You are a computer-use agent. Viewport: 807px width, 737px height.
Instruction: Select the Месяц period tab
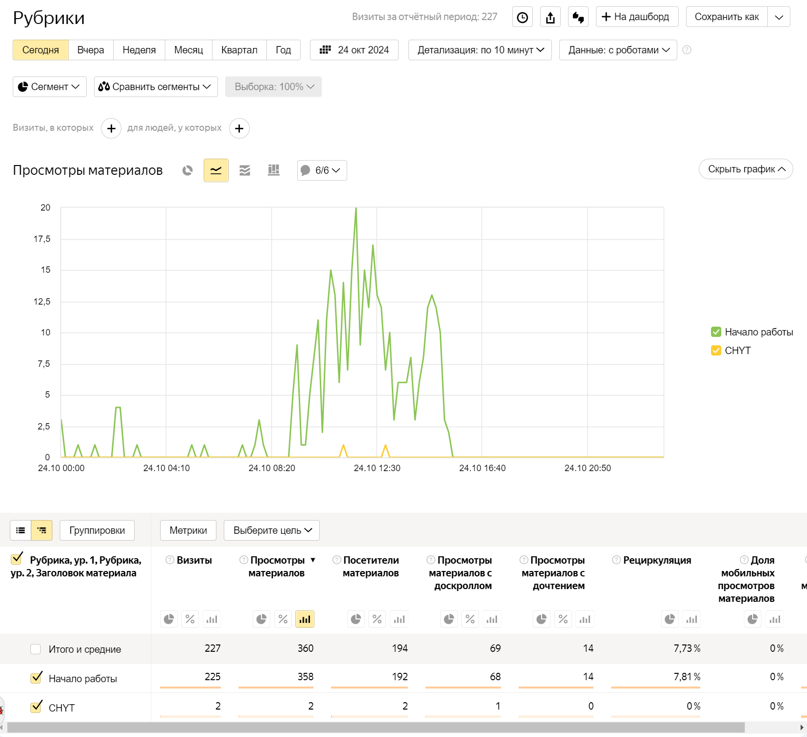pos(189,50)
